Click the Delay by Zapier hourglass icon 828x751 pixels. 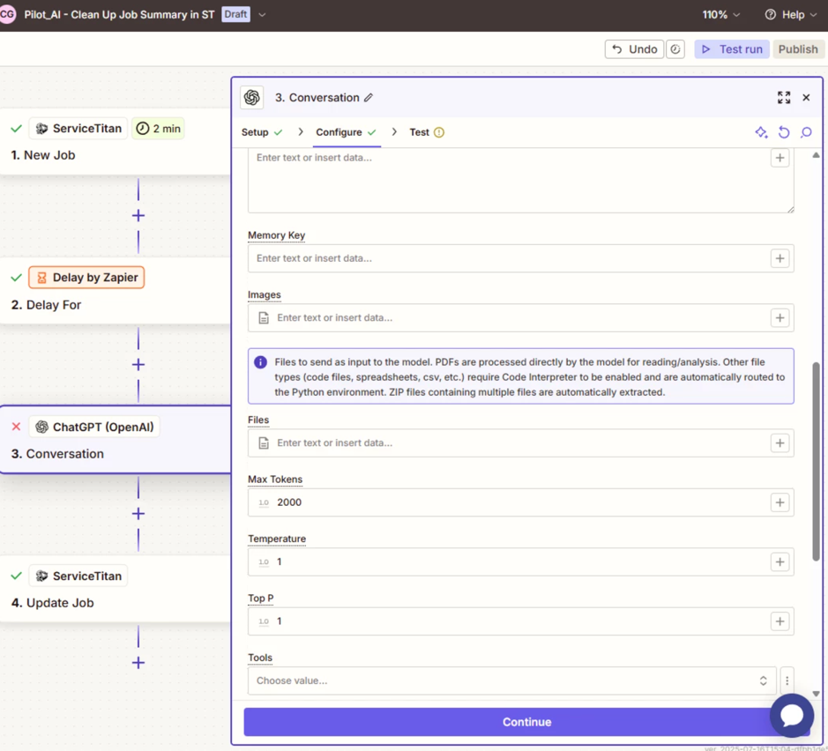[x=41, y=278]
